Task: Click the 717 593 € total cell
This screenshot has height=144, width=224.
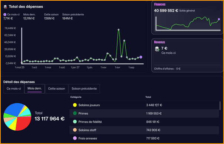Action: pyautogui.click(x=153, y=138)
